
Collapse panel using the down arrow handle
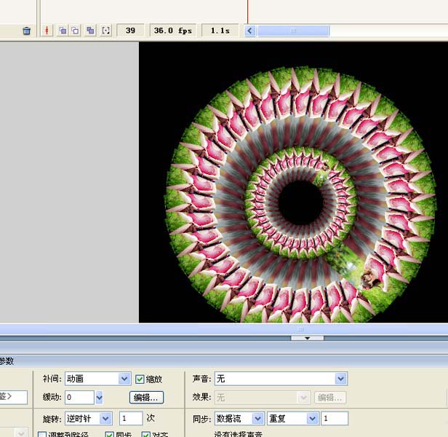pyautogui.click(x=308, y=338)
